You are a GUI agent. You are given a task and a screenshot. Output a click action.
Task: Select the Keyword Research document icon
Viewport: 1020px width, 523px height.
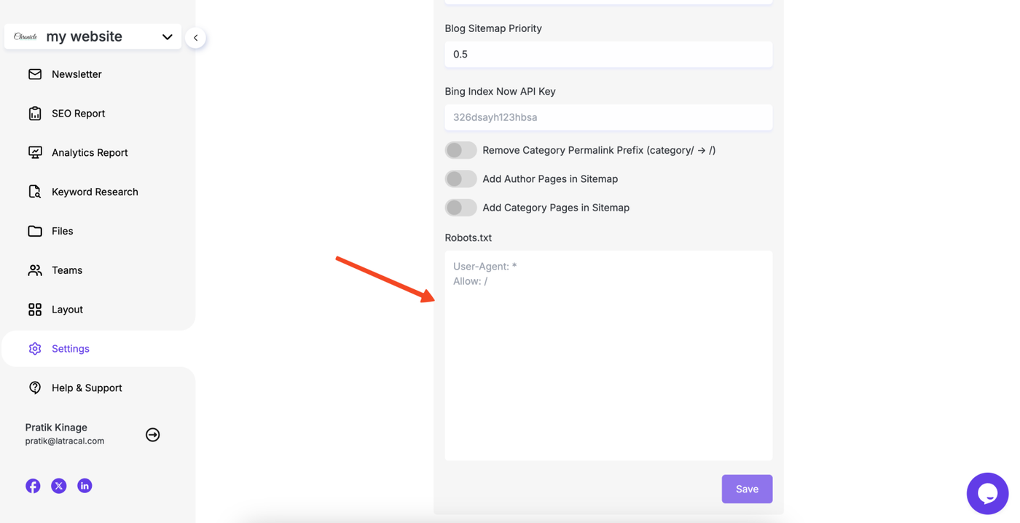(x=35, y=192)
